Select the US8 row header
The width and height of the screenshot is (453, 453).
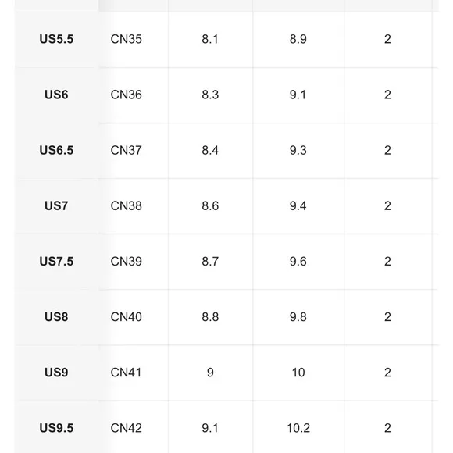point(56,317)
